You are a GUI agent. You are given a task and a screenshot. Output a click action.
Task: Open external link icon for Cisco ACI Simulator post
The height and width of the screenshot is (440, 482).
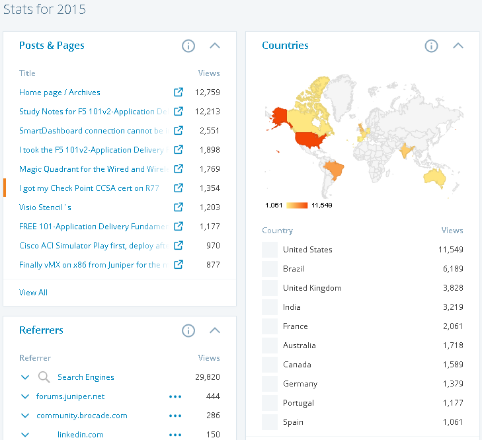coord(179,246)
